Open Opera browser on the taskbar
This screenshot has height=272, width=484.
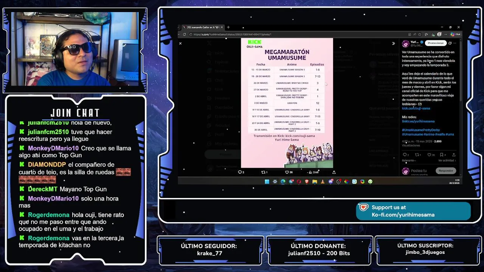coord(299,182)
